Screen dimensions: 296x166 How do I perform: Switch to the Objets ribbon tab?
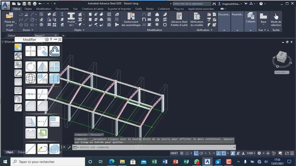tap(28, 9)
